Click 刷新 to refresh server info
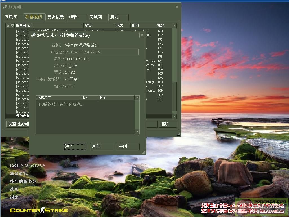 [101, 147]
